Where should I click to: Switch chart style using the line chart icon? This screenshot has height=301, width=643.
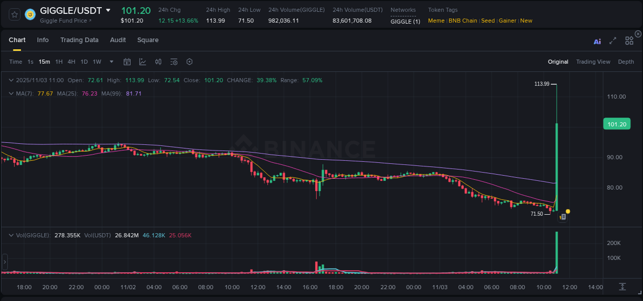(142, 62)
